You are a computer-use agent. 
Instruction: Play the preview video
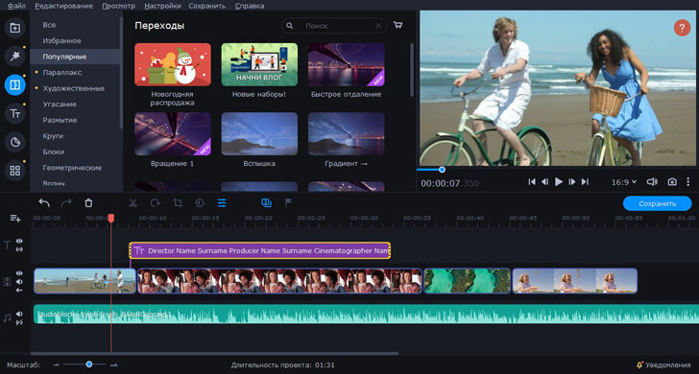(x=559, y=181)
